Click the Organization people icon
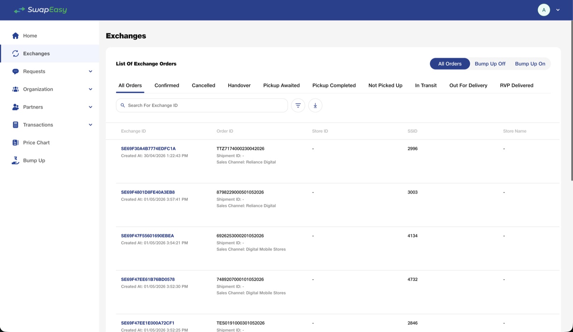 (x=15, y=89)
